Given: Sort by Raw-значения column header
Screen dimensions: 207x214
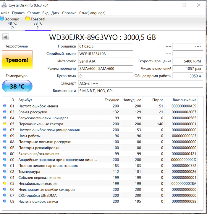Looking at the screenshot, I should pos(184,100).
